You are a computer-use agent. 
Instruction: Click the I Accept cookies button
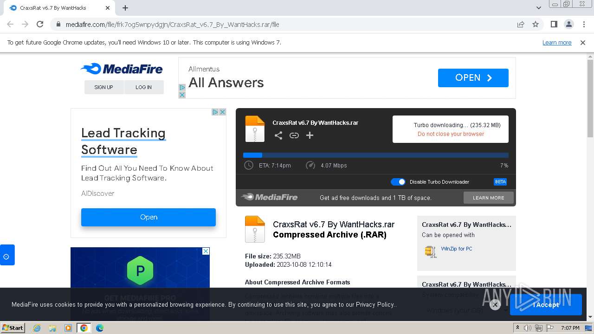coord(546,305)
